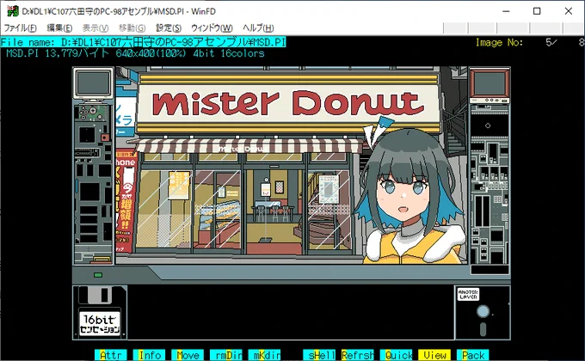Click the Refrsh function key button
This screenshot has width=585, height=361.
coord(357,355)
